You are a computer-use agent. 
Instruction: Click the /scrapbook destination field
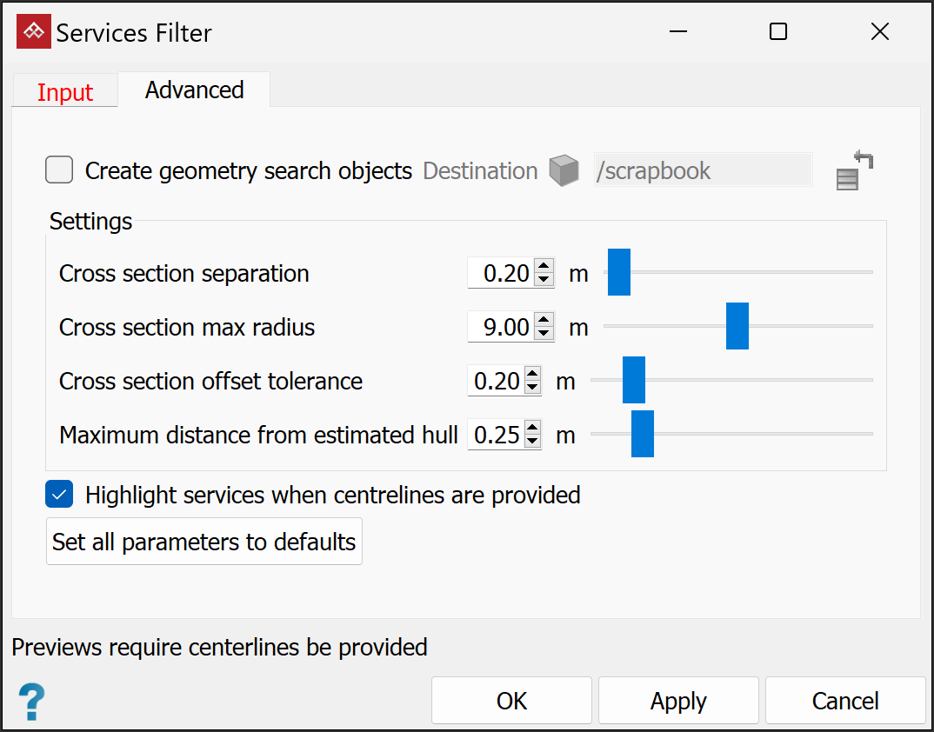(x=702, y=171)
